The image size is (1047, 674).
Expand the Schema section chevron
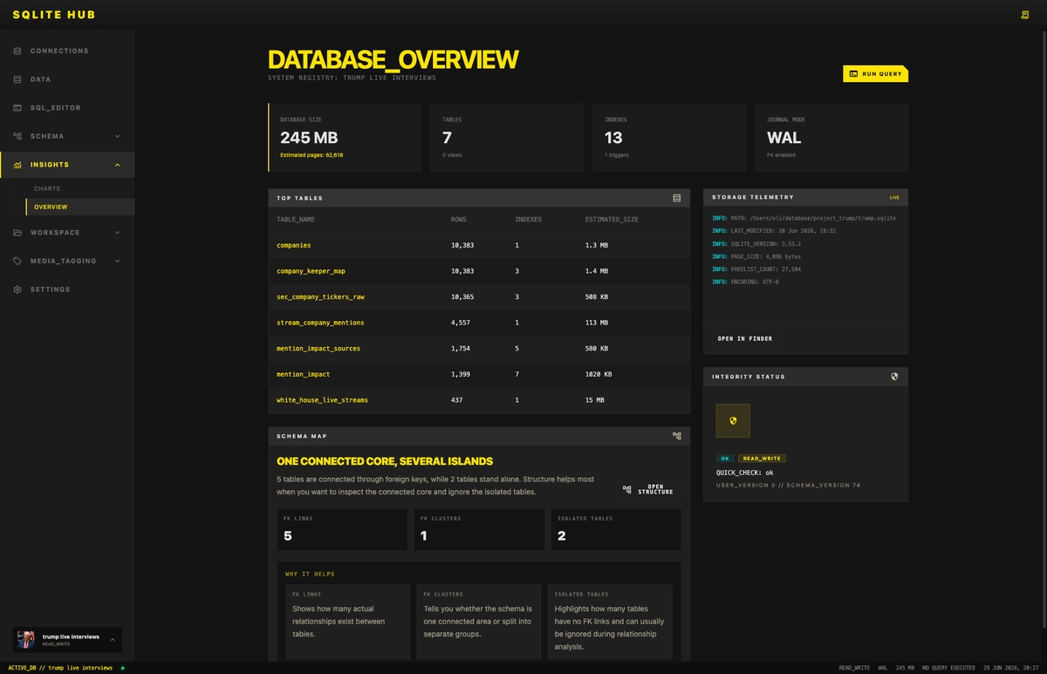pos(118,136)
